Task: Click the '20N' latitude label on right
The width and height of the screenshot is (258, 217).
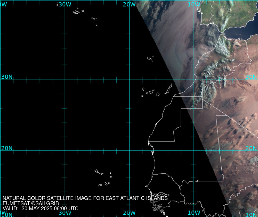Action: 251,148
